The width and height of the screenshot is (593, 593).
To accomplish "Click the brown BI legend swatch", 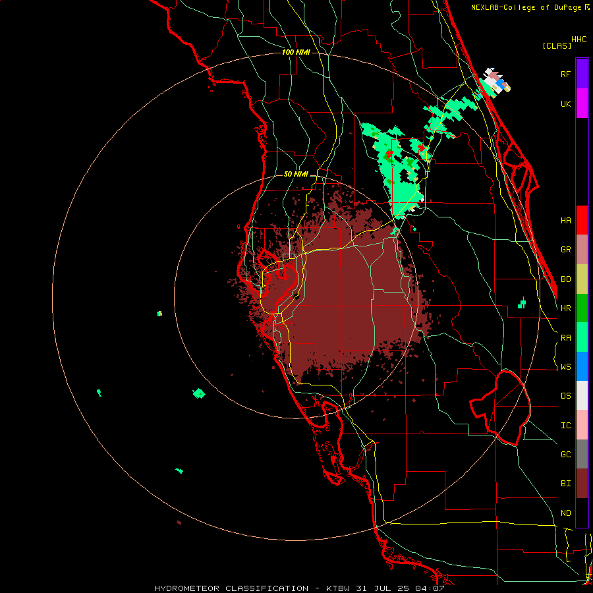I will pos(582,484).
